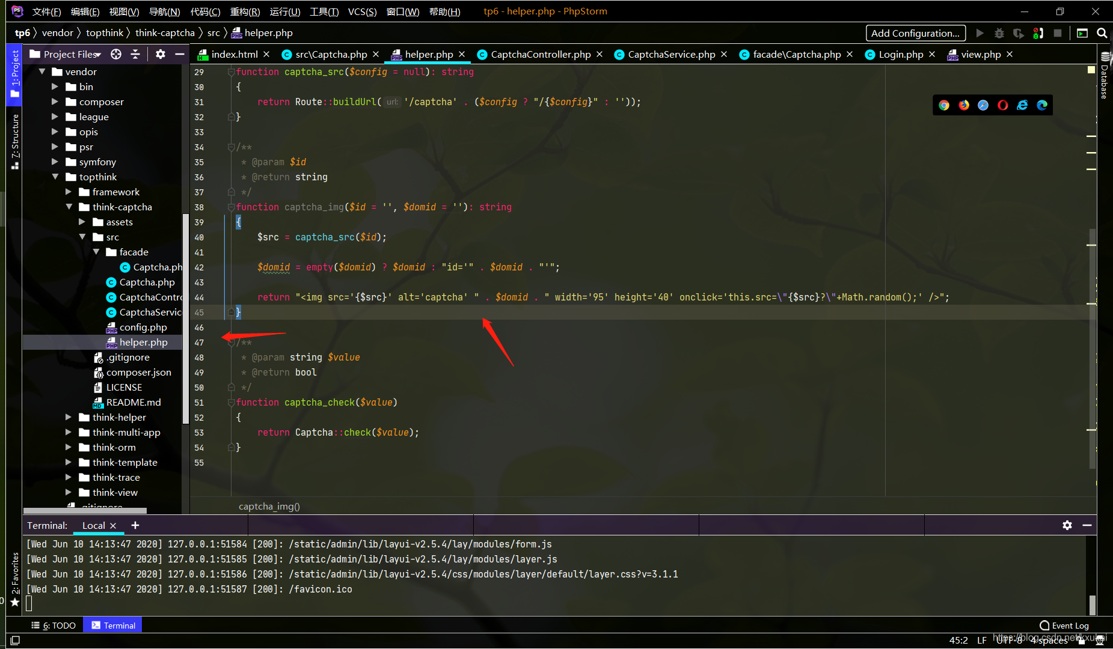Switch to Login.php editor tab
The width and height of the screenshot is (1113, 649).
pyautogui.click(x=900, y=54)
